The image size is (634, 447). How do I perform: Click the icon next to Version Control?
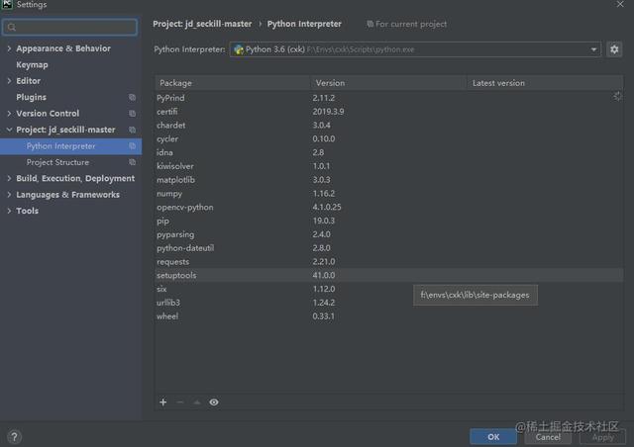click(x=132, y=114)
